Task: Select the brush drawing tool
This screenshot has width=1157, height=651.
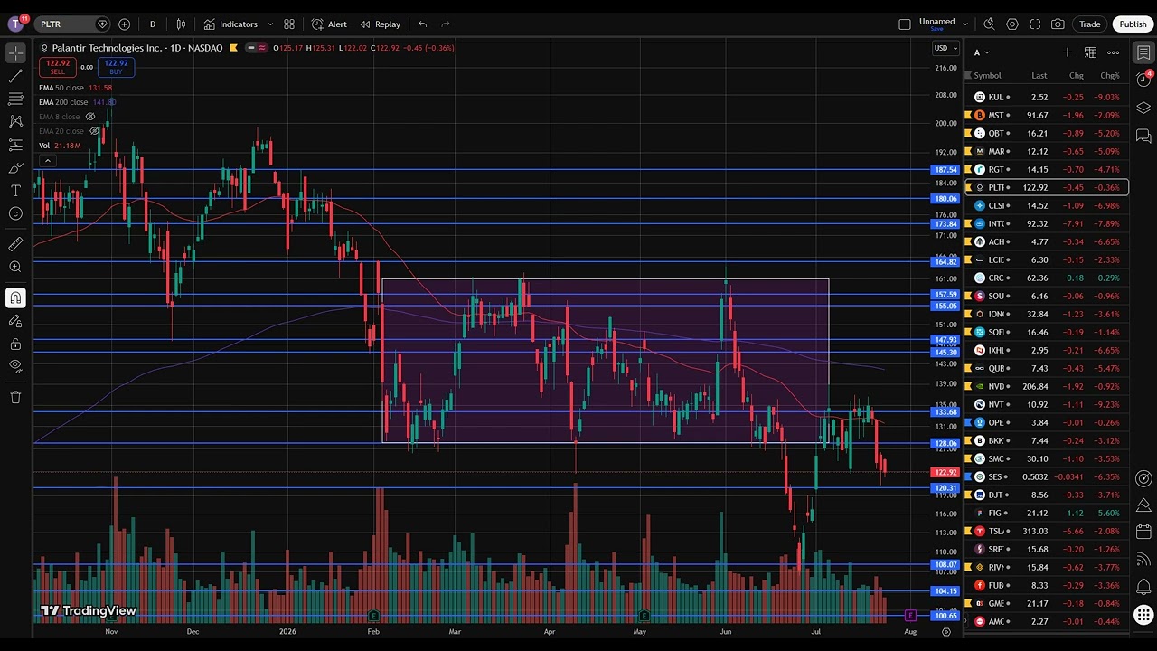Action: tap(15, 167)
